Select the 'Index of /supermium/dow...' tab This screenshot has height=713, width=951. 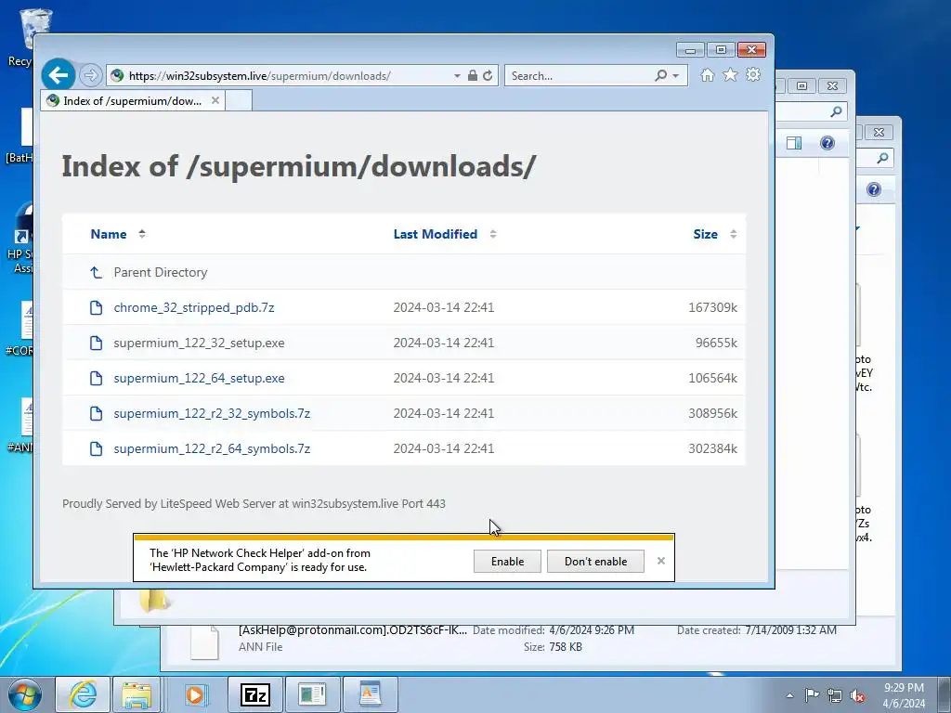132,100
